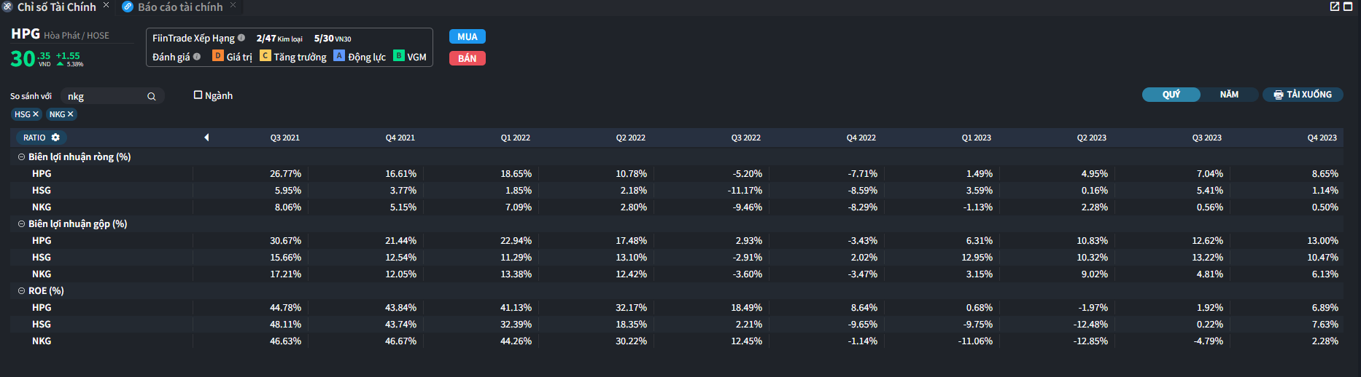Click the left arrow to scroll quarters back
The height and width of the screenshot is (377, 1361).
click(206, 138)
